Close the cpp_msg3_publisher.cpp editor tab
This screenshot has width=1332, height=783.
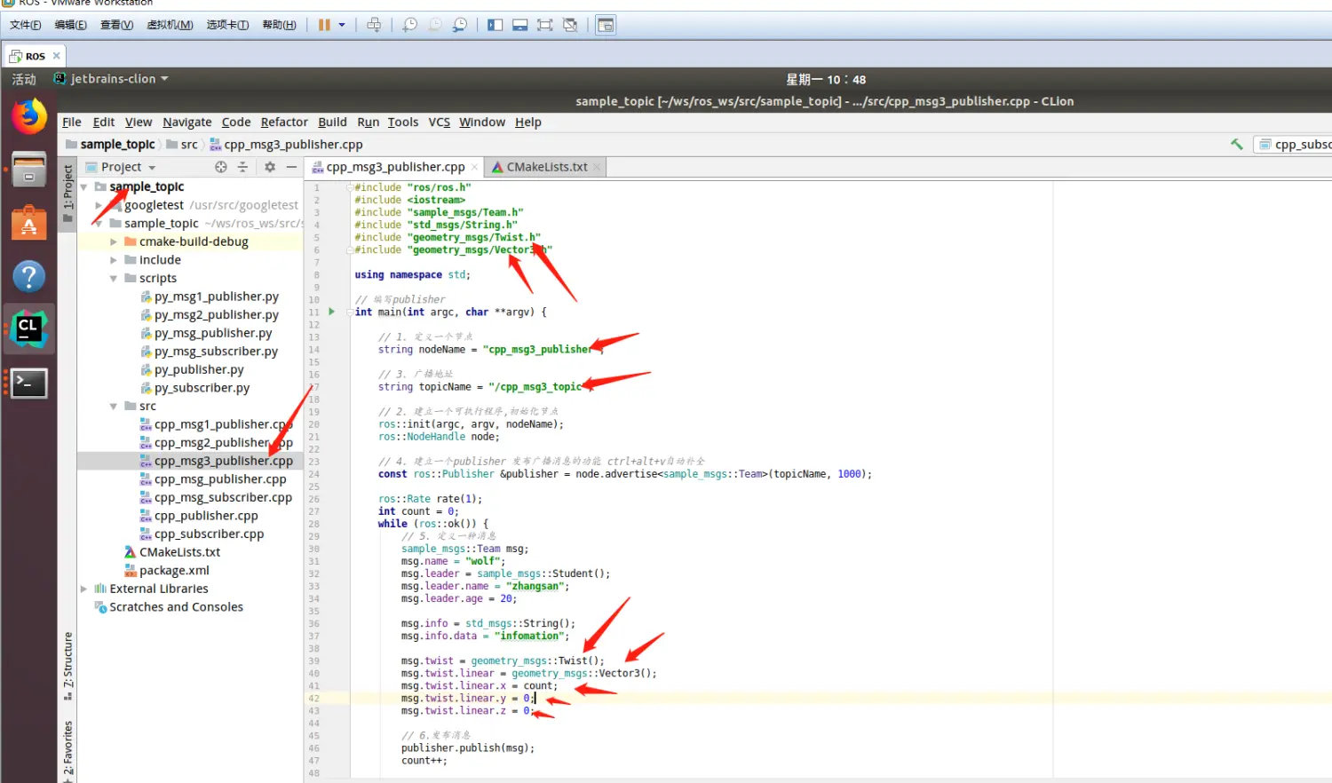pyautogui.click(x=474, y=167)
